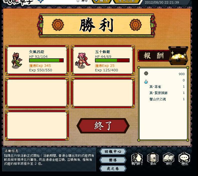Click the 戰鬥終了 battle-end icon

click(137, 159)
